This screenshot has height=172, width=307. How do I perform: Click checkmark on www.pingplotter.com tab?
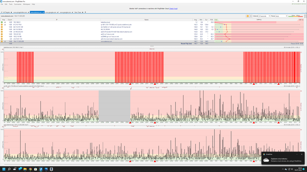tap(28, 12)
